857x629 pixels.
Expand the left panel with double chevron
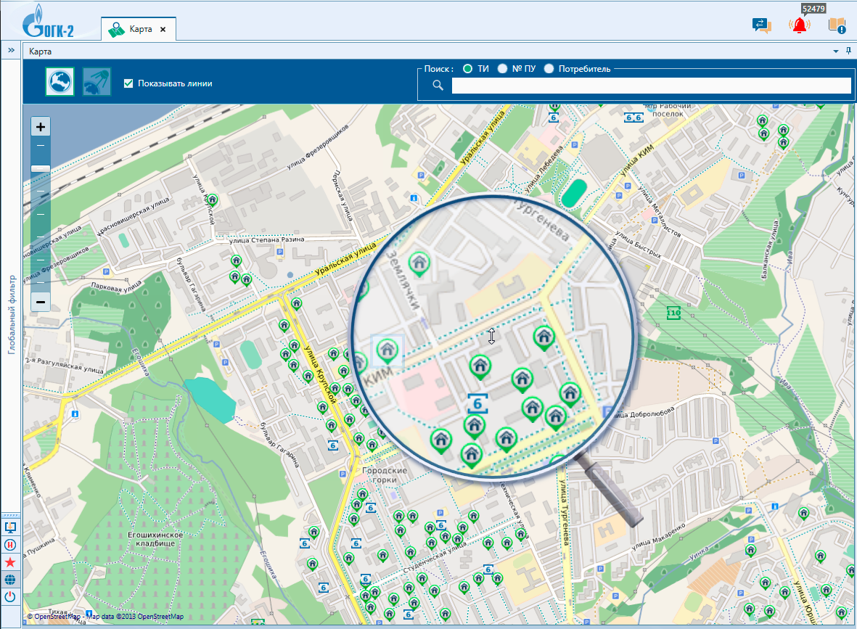click(x=10, y=50)
